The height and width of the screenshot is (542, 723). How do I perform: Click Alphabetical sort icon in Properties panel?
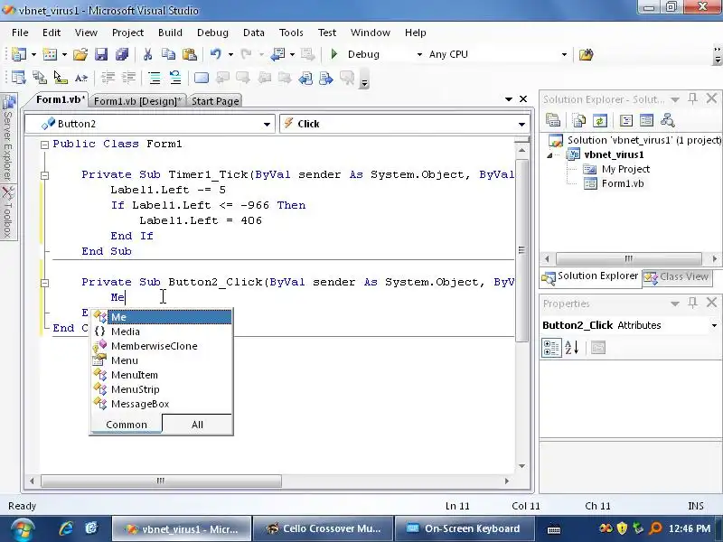tap(572, 348)
